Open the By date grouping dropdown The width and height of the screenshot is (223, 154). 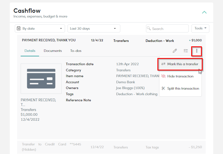[40, 28]
